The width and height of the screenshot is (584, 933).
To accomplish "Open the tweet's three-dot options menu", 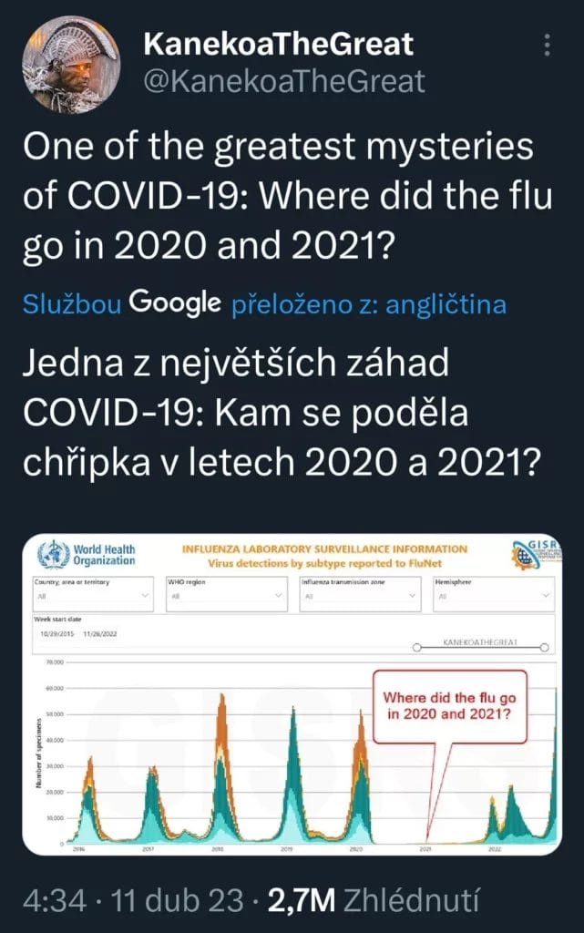I will [547, 46].
